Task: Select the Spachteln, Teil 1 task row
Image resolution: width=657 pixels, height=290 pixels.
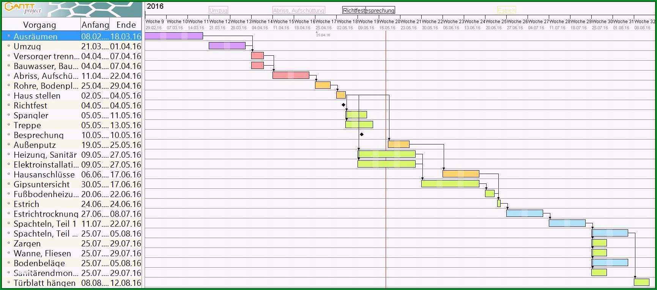Action: pos(72,224)
